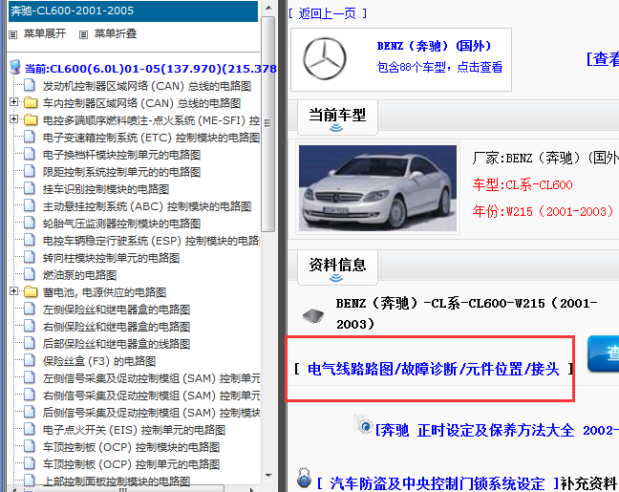
Task: Click the tree panel scroll-up arrow
Action: click(268, 8)
